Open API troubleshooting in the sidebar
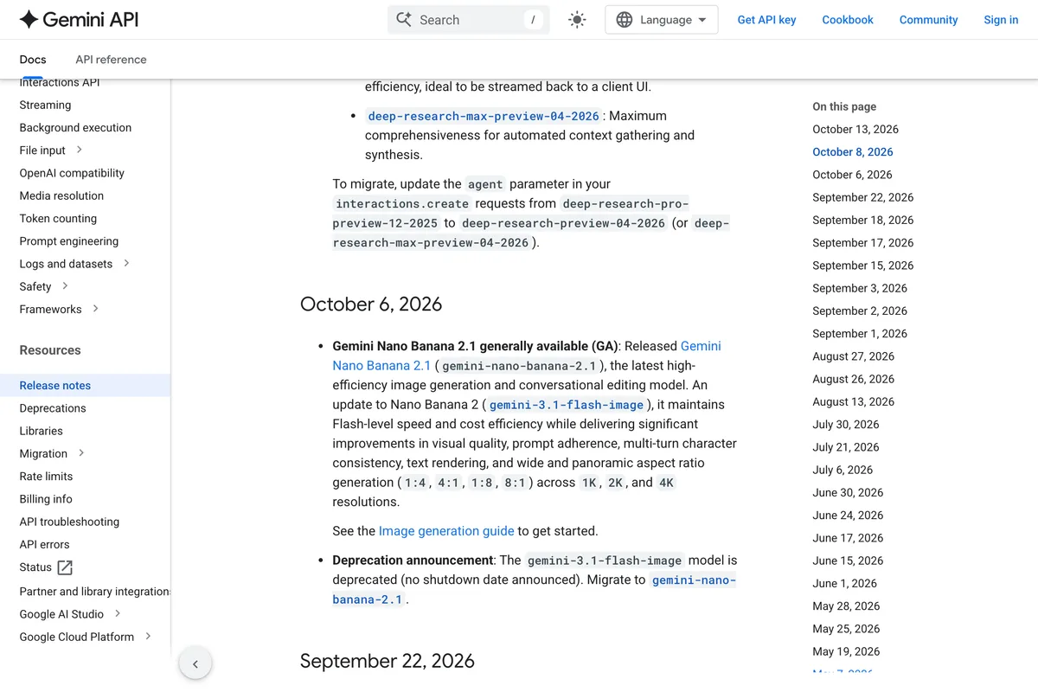The image size is (1038, 692). pos(69,522)
